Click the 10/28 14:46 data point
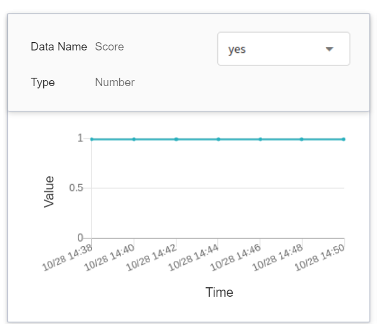This screenshot has width=377, height=330. (x=260, y=139)
